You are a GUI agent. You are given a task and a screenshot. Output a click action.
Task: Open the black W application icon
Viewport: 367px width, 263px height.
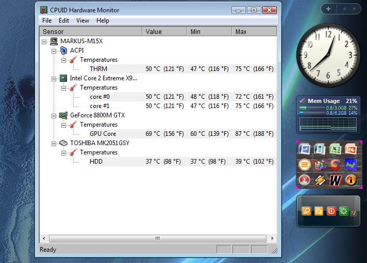point(336,180)
